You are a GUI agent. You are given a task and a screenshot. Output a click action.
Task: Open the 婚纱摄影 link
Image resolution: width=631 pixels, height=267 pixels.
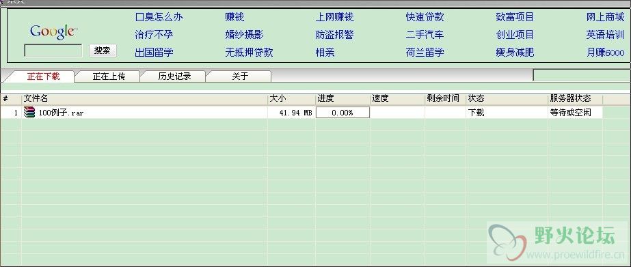(244, 35)
